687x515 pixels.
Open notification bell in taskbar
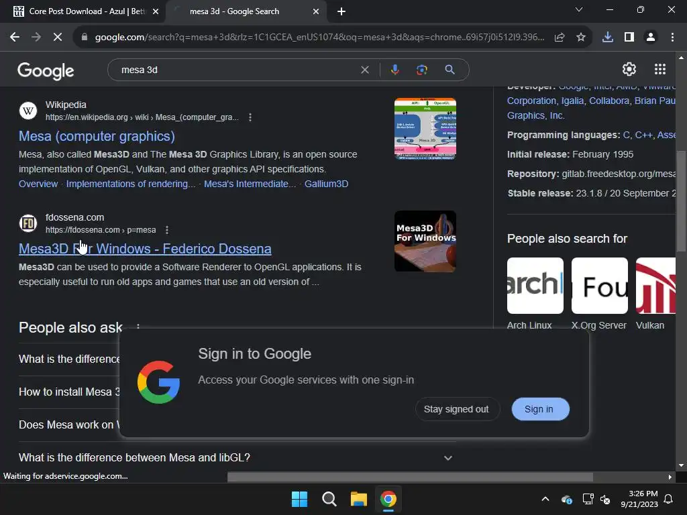pos(669,499)
